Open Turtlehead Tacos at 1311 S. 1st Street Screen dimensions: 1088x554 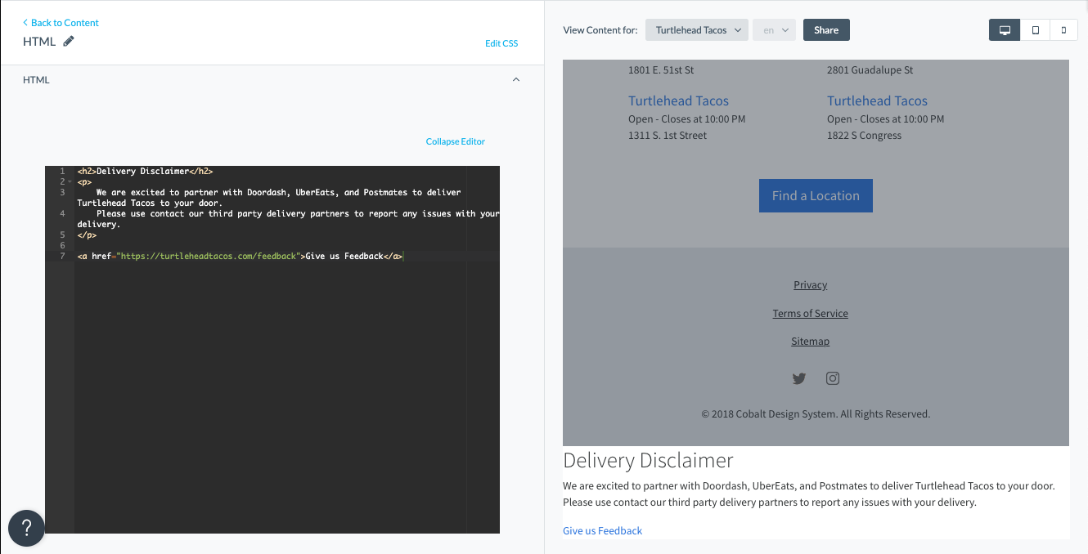(x=678, y=101)
